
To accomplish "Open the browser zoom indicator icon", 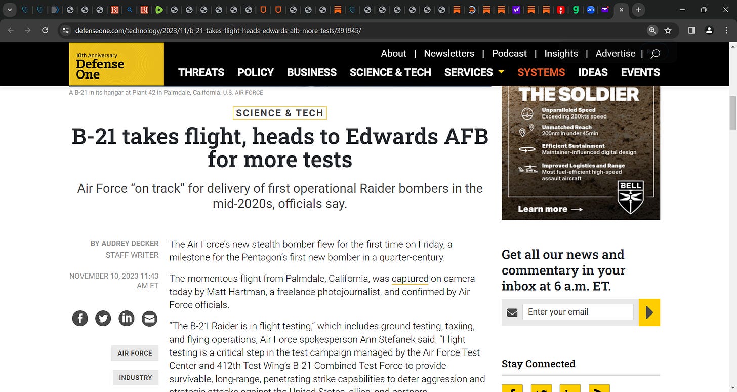I will pos(652,30).
